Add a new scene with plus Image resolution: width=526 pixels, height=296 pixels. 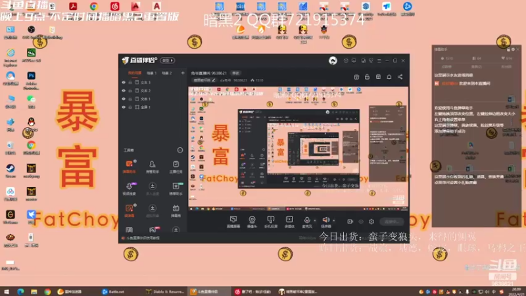click(183, 73)
